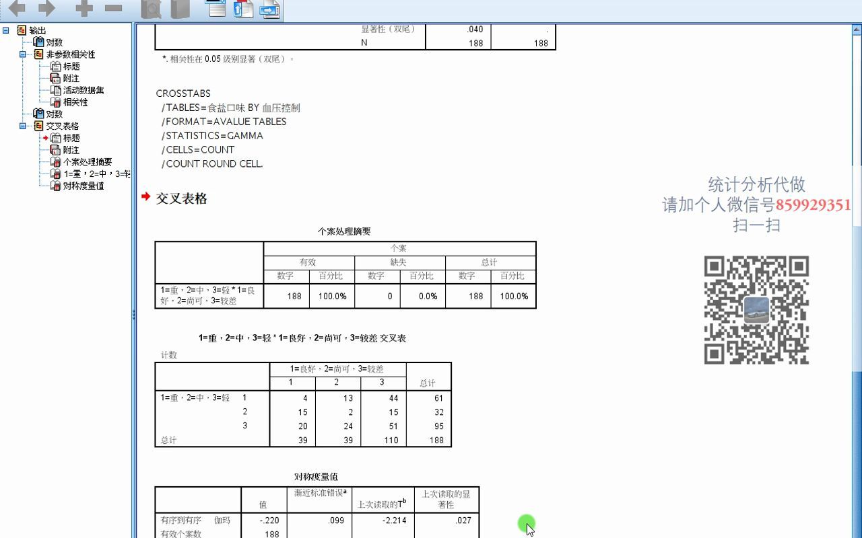Collapse the 非参数相关性 outline branch
The image size is (862, 538).
tap(22, 54)
